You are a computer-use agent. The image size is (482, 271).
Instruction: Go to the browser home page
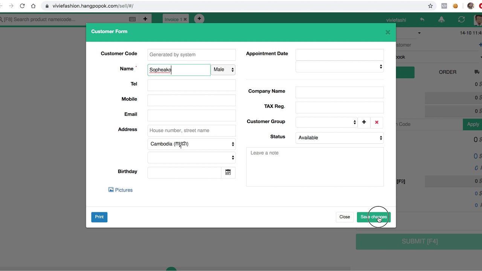click(34, 6)
